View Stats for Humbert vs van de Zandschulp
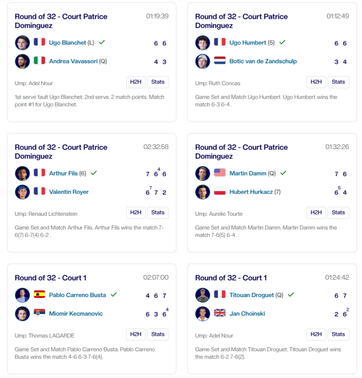Viewport: 362px width, 378px height. pyautogui.click(x=338, y=82)
